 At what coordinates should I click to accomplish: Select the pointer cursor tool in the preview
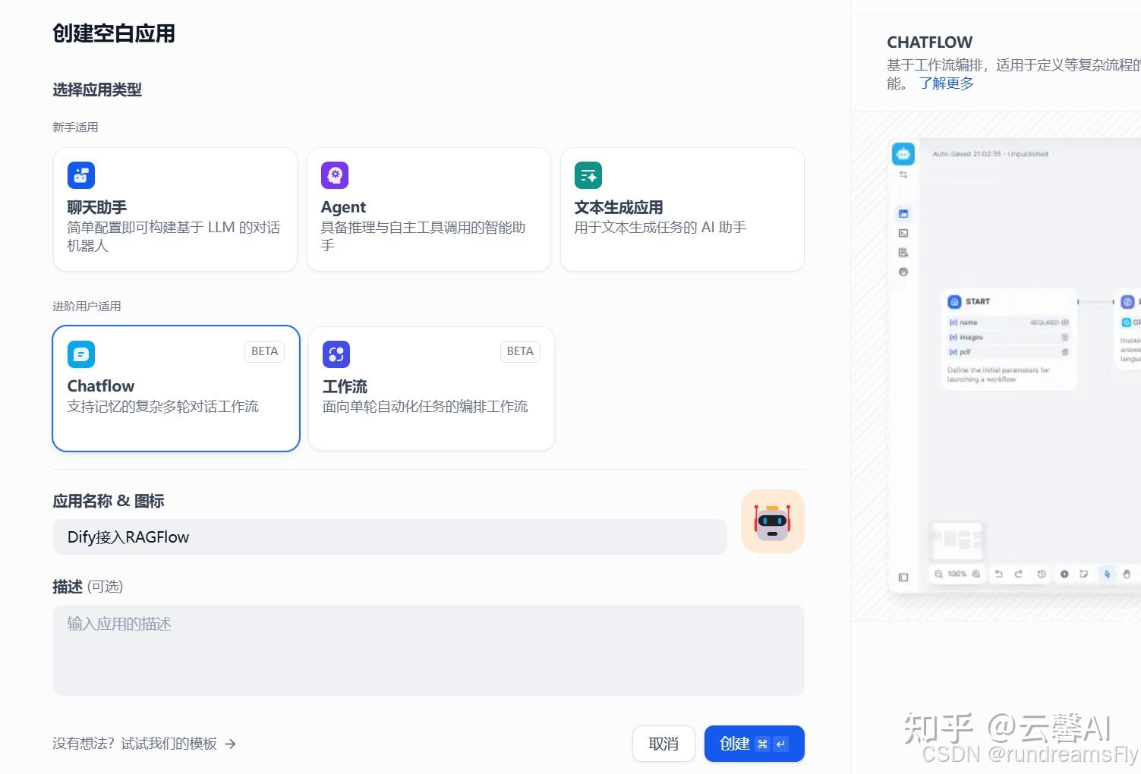tap(1108, 574)
